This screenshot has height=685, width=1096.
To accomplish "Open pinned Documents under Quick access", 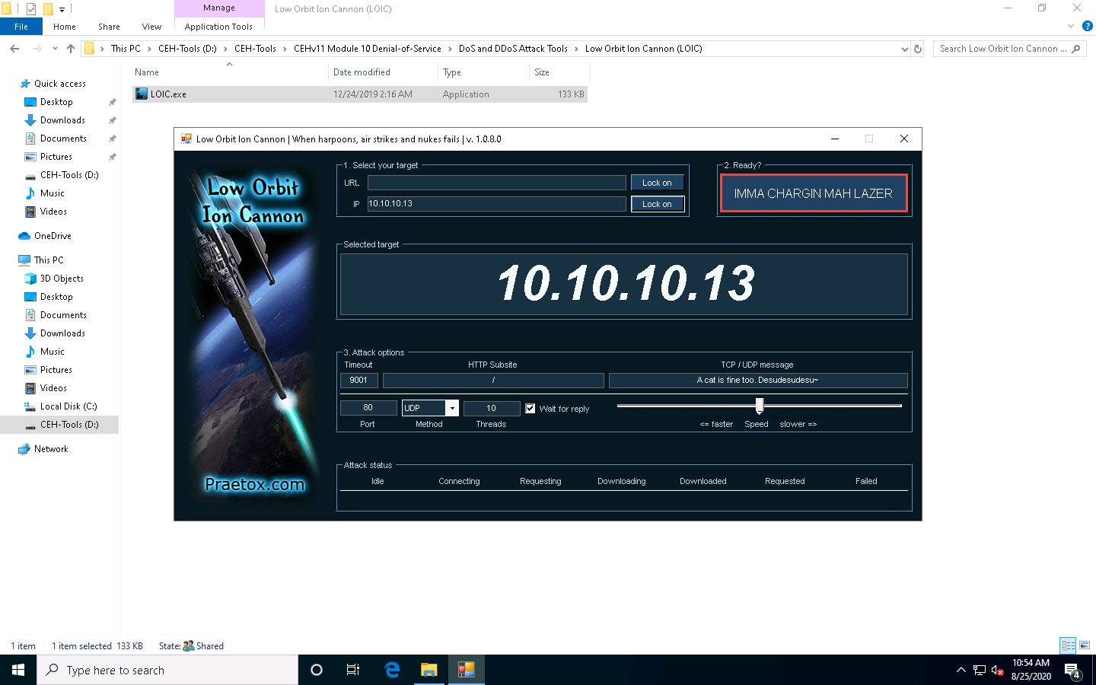I will [63, 139].
